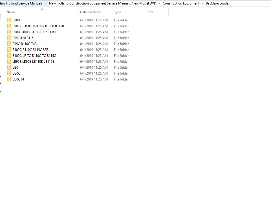271x206 pixels.
Task: Go to Construction Equipment Service Manuals New Model DVD breadcrumb
Action: (x=102, y=3)
